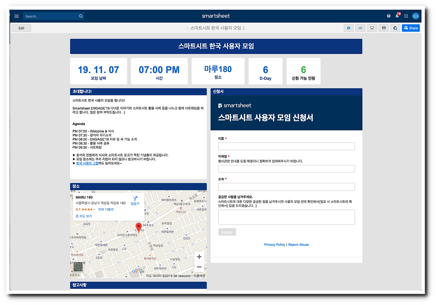Click the 19. 11. 07 date widget
The height and width of the screenshot is (305, 436).
(x=98, y=71)
